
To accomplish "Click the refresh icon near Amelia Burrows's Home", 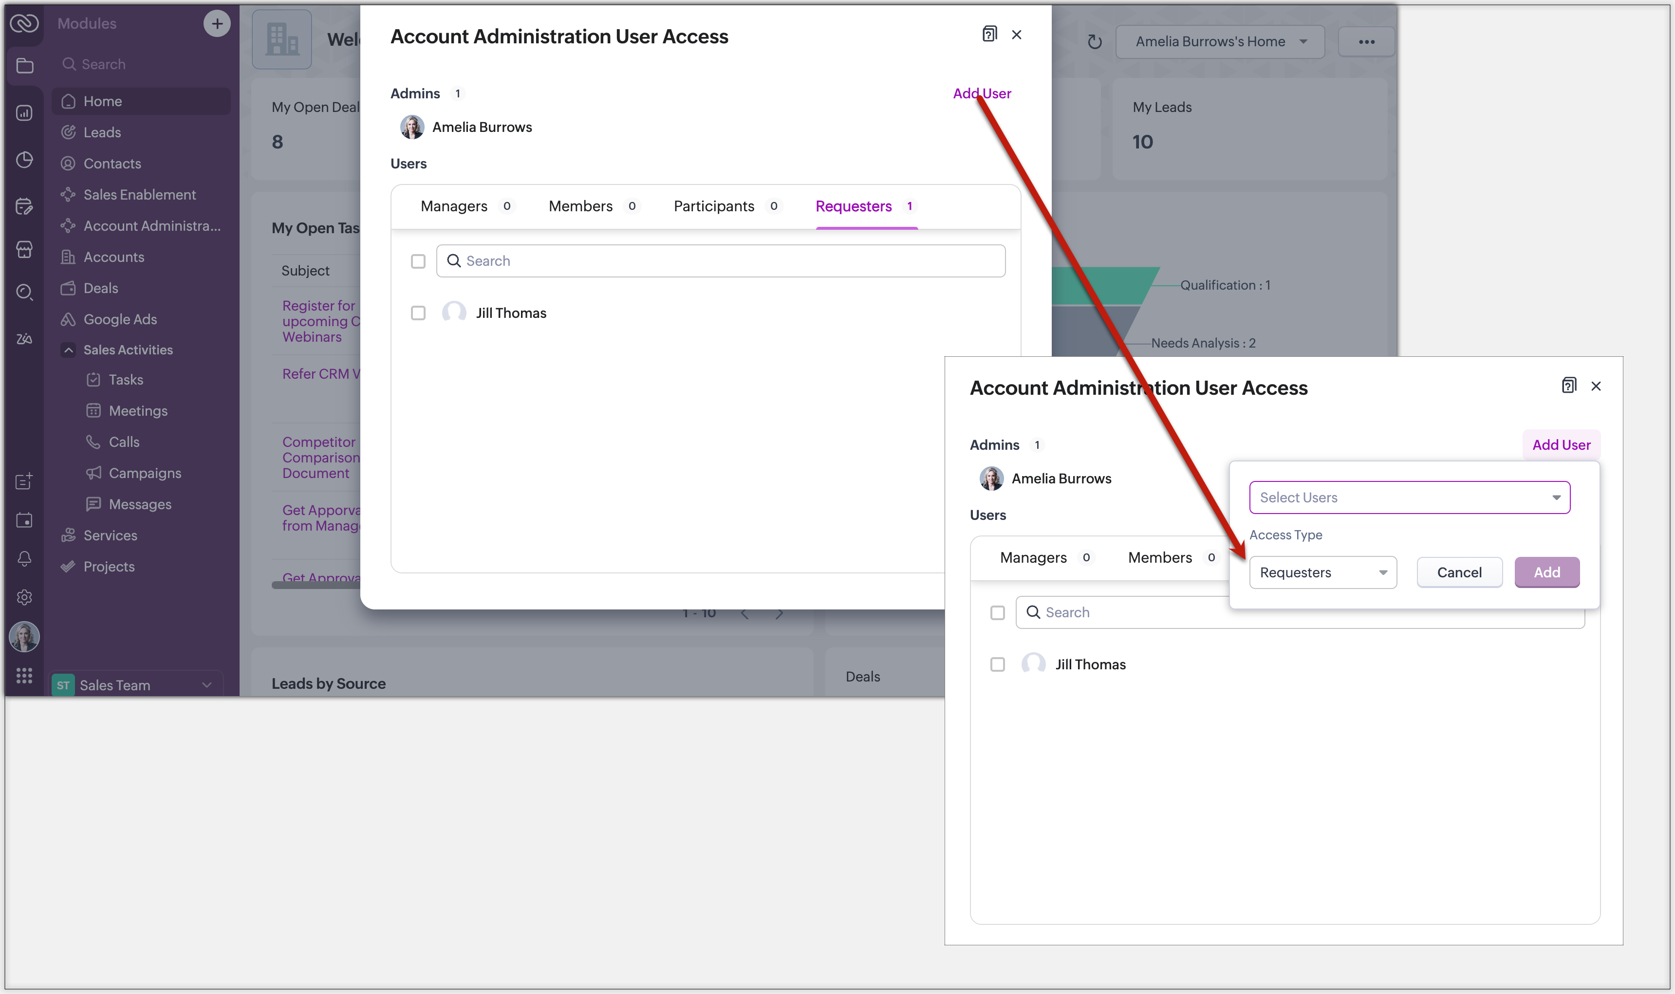I will (x=1094, y=42).
